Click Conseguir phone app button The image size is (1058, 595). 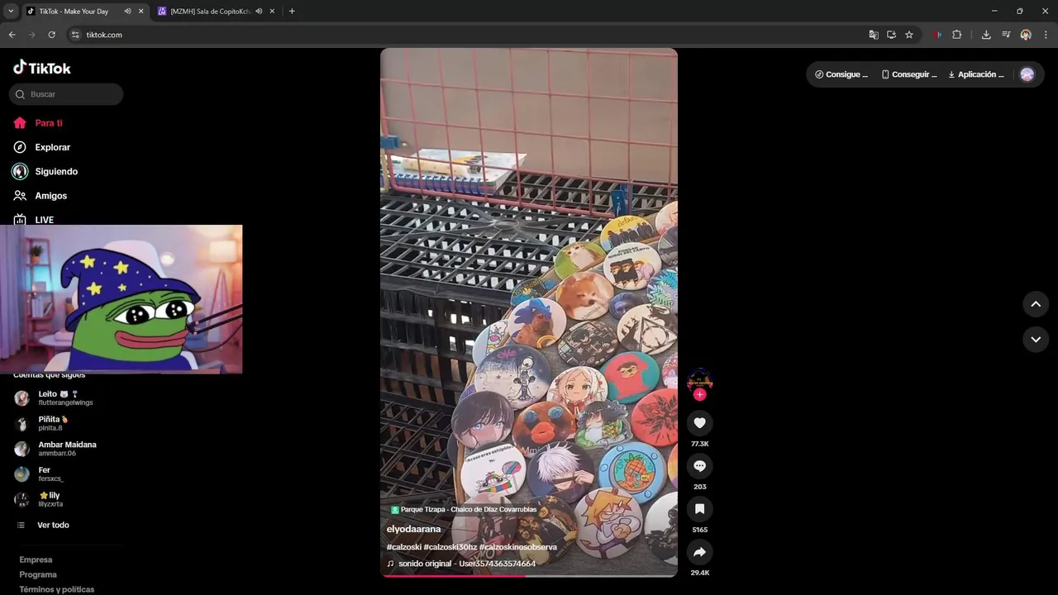point(909,74)
